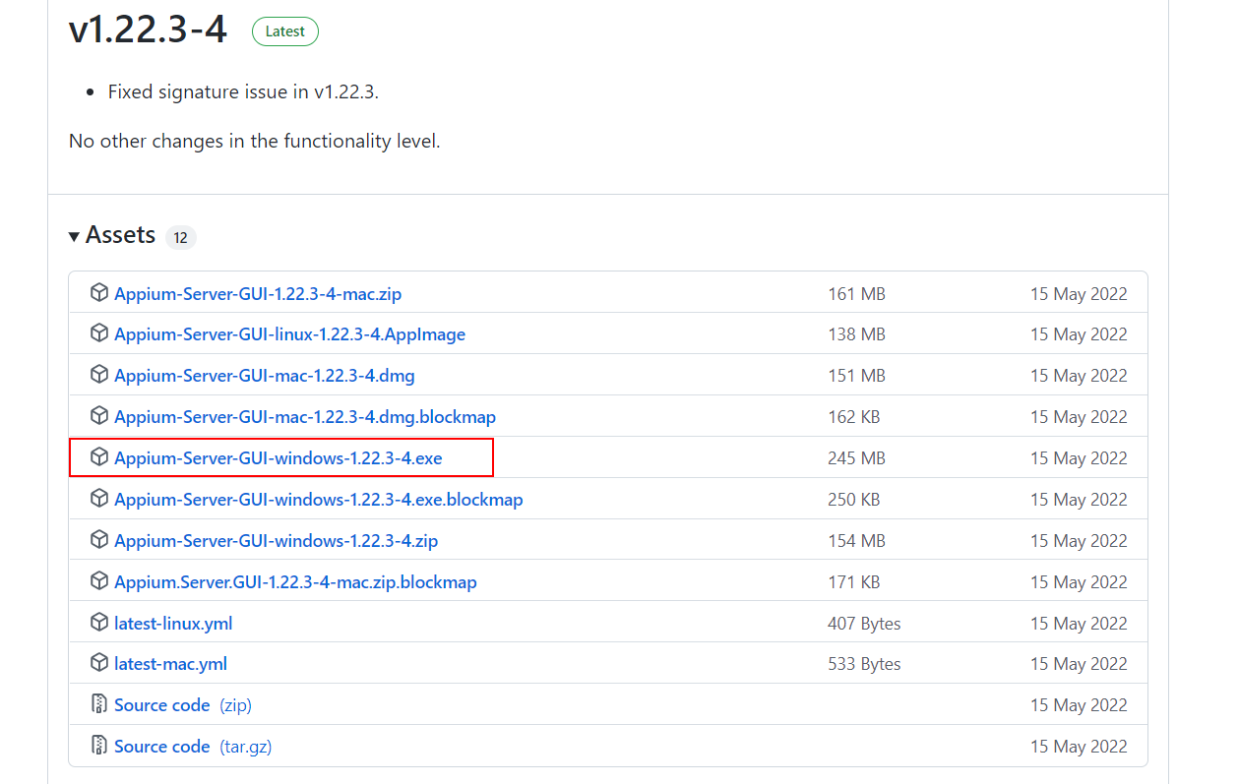Click package icon beside windows .exe asset
This screenshot has width=1239, height=784.
point(98,458)
